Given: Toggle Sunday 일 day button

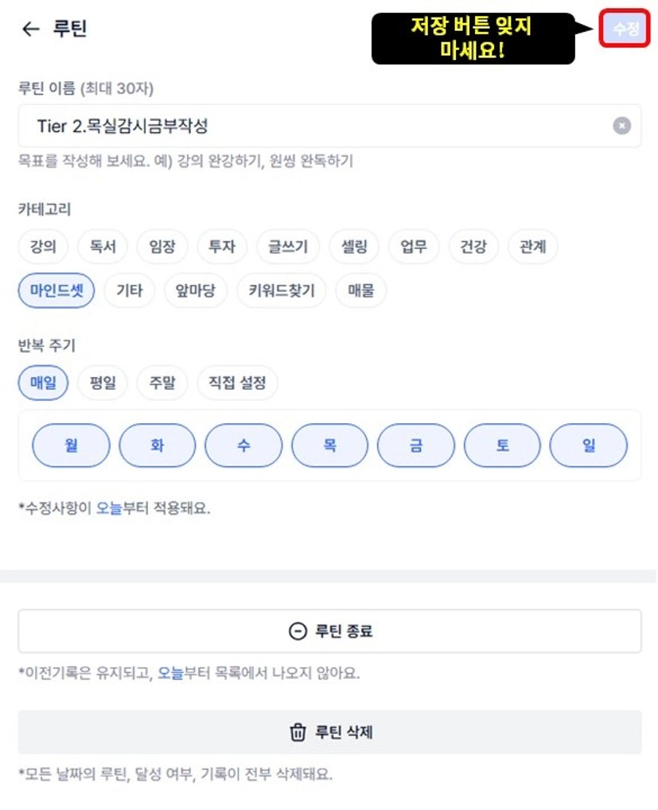Looking at the screenshot, I should 588,446.
